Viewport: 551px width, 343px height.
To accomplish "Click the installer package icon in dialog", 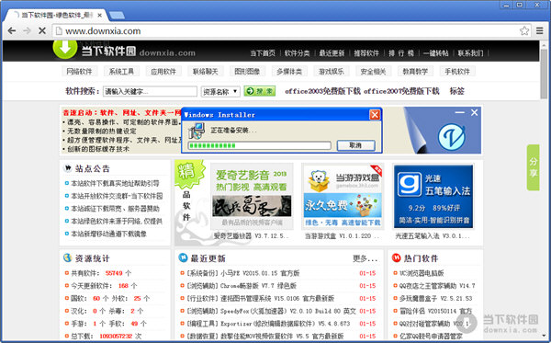I will click(197, 131).
